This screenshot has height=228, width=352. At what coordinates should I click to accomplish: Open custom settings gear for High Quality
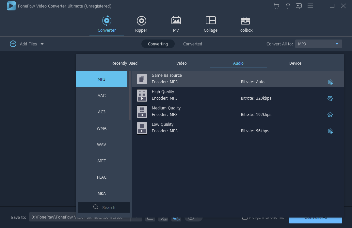pyautogui.click(x=330, y=98)
